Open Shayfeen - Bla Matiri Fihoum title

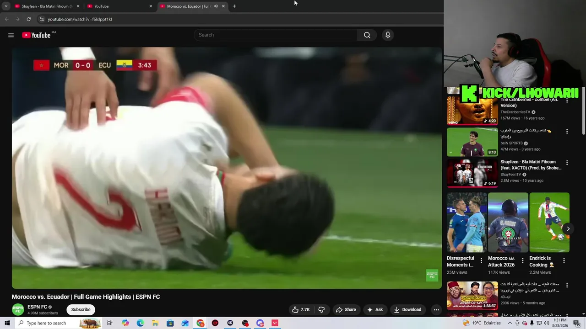point(531,165)
